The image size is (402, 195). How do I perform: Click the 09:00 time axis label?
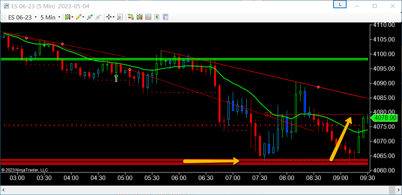341,177
